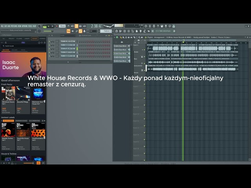The image size is (251, 188).
Task: Refresh the sounds browser
Action: [6, 43]
